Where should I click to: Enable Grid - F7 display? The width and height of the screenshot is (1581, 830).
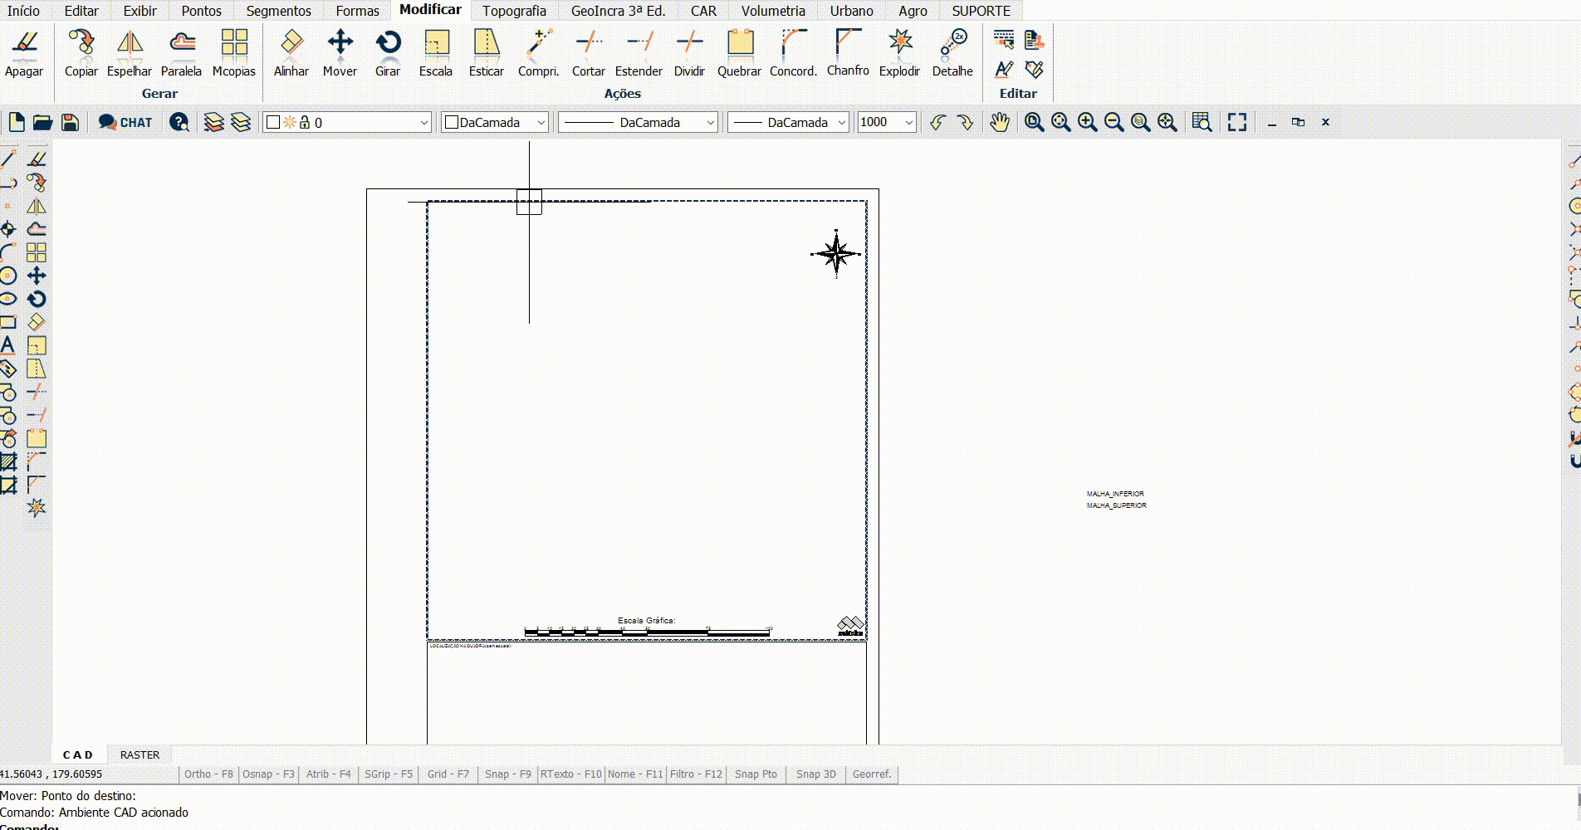coord(448,774)
